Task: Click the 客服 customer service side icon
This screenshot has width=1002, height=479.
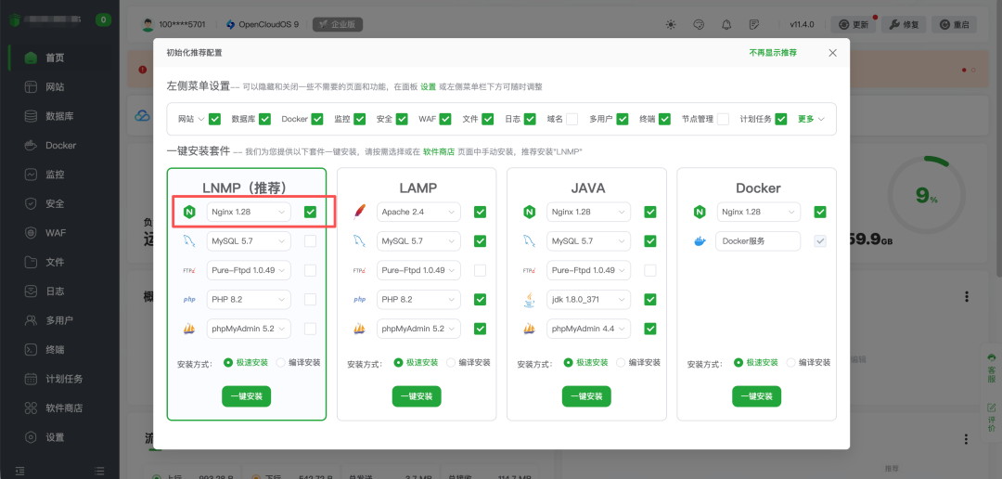Action: tap(992, 367)
